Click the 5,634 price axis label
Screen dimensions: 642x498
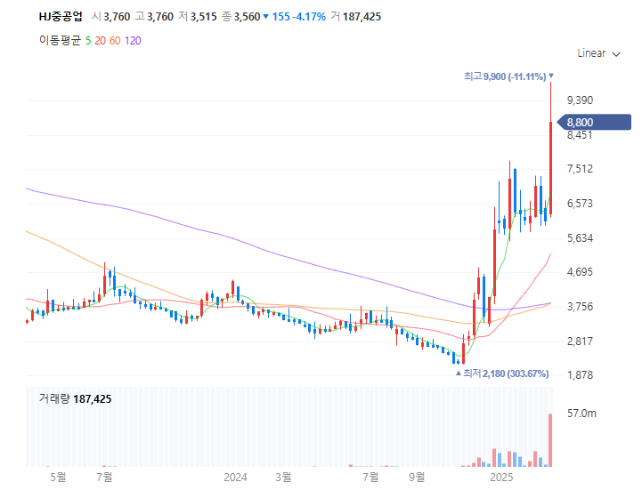click(580, 238)
